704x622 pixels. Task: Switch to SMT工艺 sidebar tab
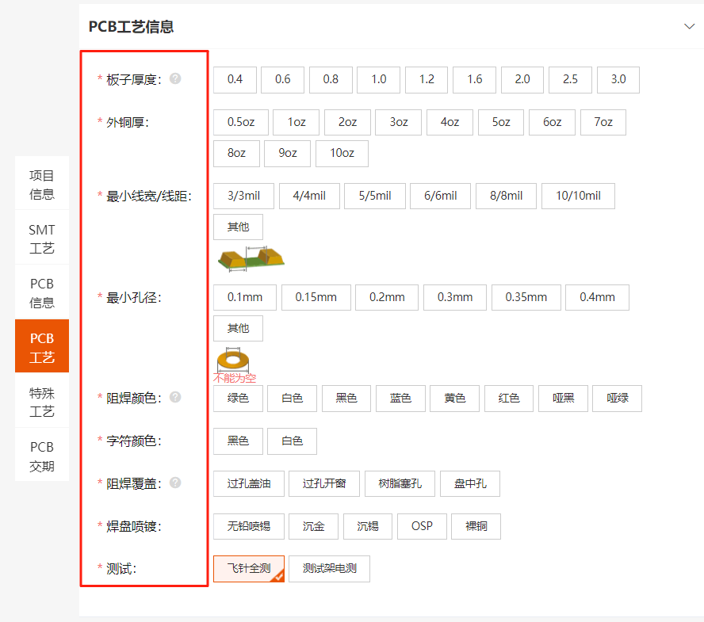coord(42,238)
